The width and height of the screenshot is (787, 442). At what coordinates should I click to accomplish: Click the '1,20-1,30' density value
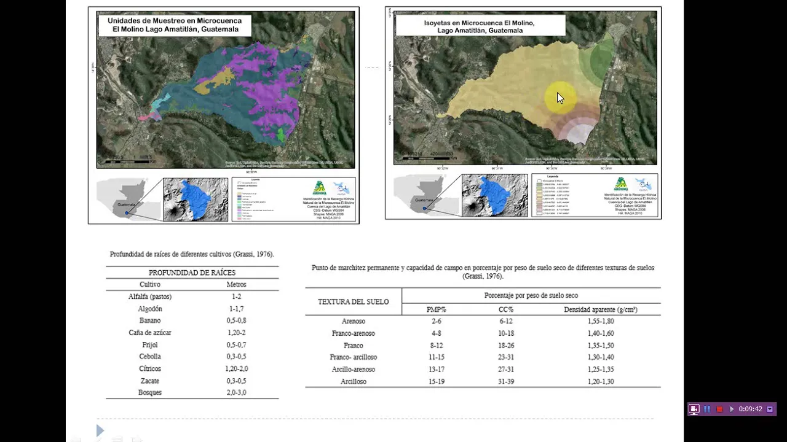pyautogui.click(x=601, y=382)
